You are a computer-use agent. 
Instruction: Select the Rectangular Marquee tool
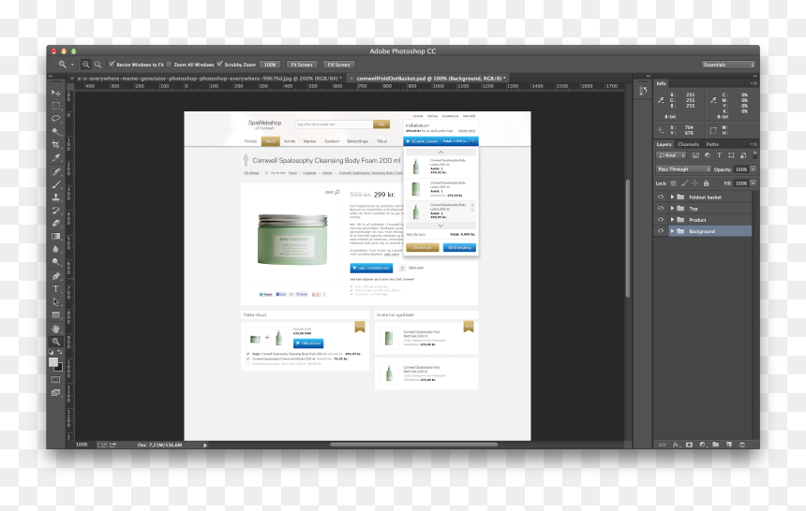point(55,106)
